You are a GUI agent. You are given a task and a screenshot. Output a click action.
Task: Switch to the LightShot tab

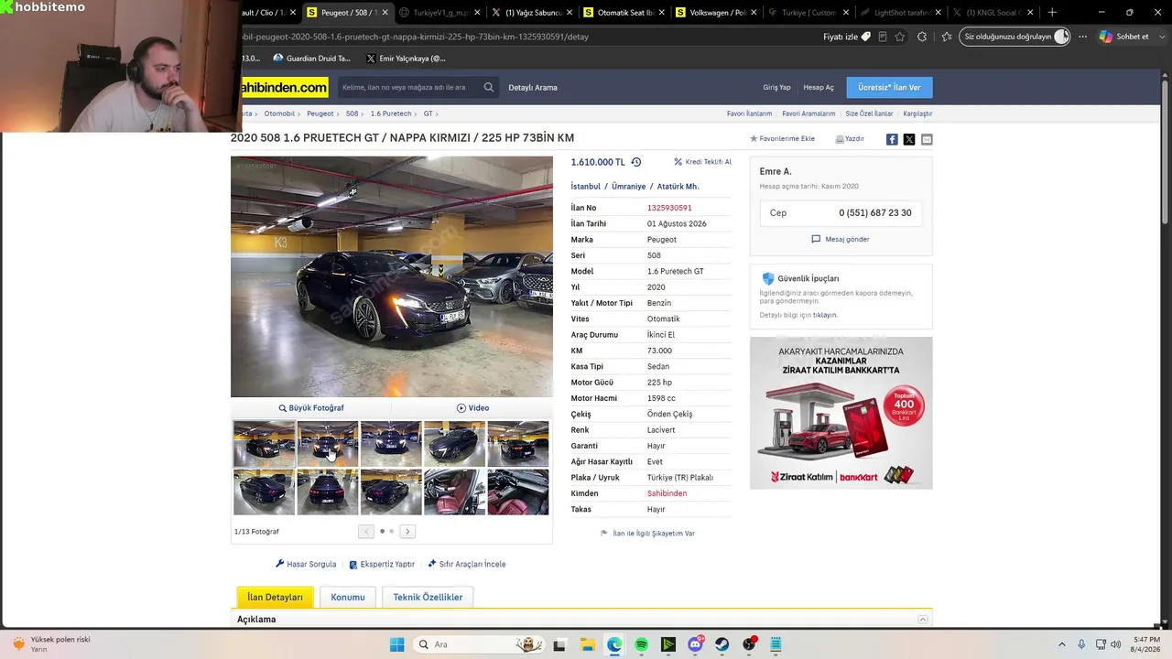pos(901,13)
